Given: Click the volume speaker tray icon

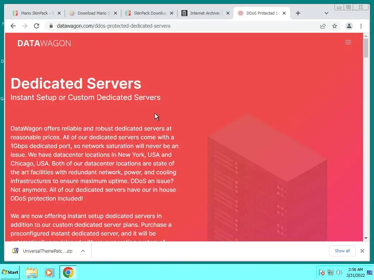Looking at the screenshot, I should [x=339, y=272].
